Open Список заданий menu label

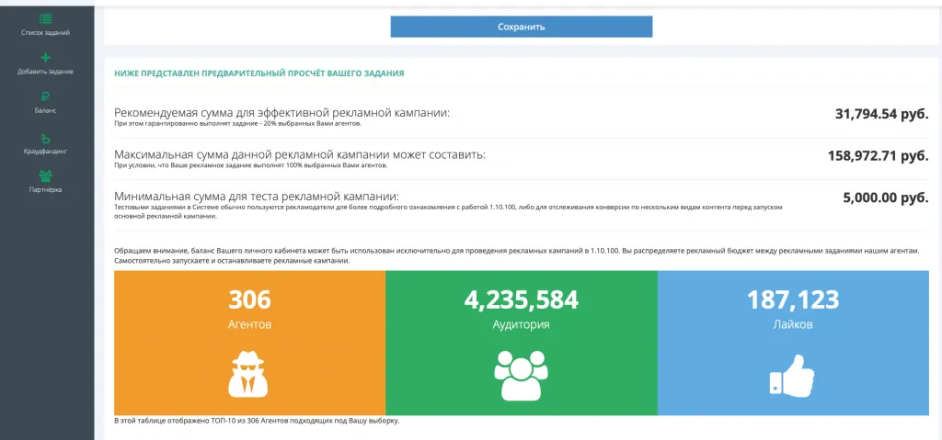point(46,33)
